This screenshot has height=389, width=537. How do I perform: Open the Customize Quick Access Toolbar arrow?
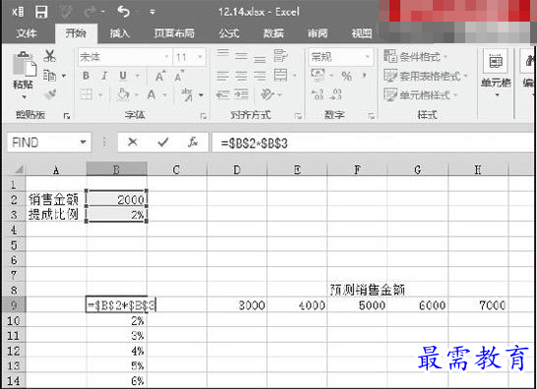pyautogui.click(x=152, y=13)
